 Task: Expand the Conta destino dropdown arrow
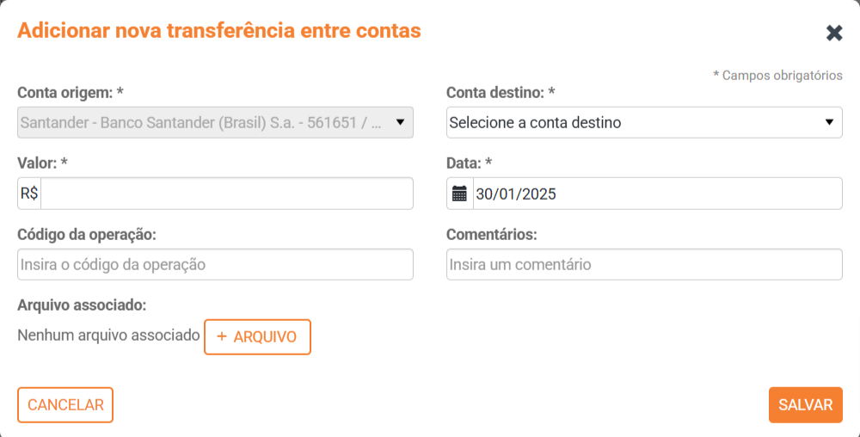[829, 122]
